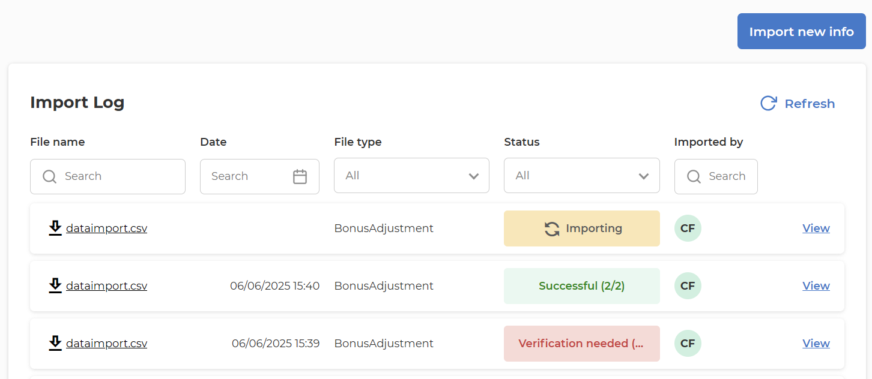Click the Date column label
Viewport: 872px width, 379px height.
pos(213,142)
